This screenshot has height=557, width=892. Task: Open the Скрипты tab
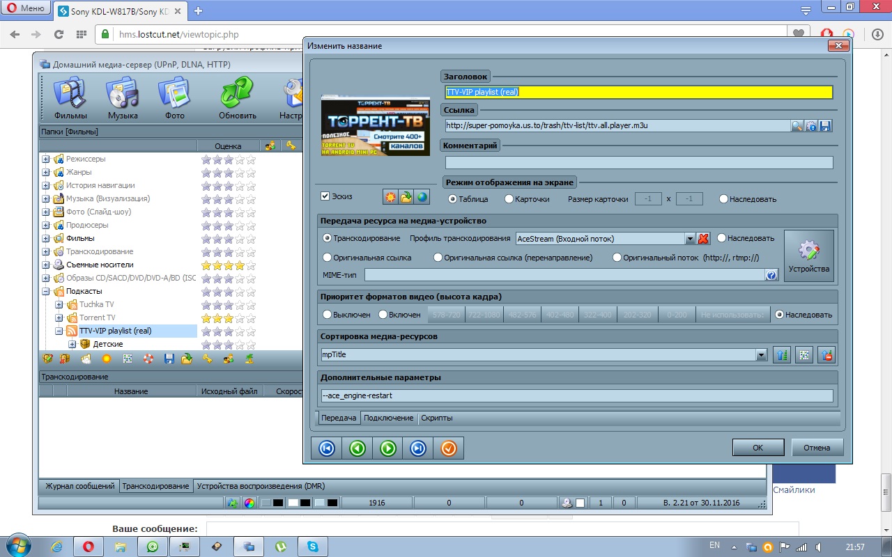coord(436,418)
